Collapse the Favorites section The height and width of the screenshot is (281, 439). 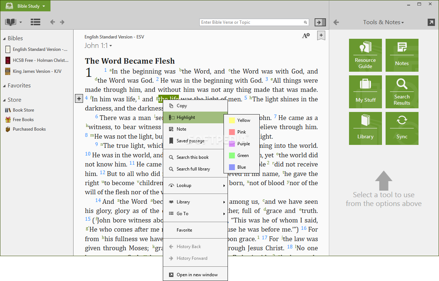click(x=4, y=86)
